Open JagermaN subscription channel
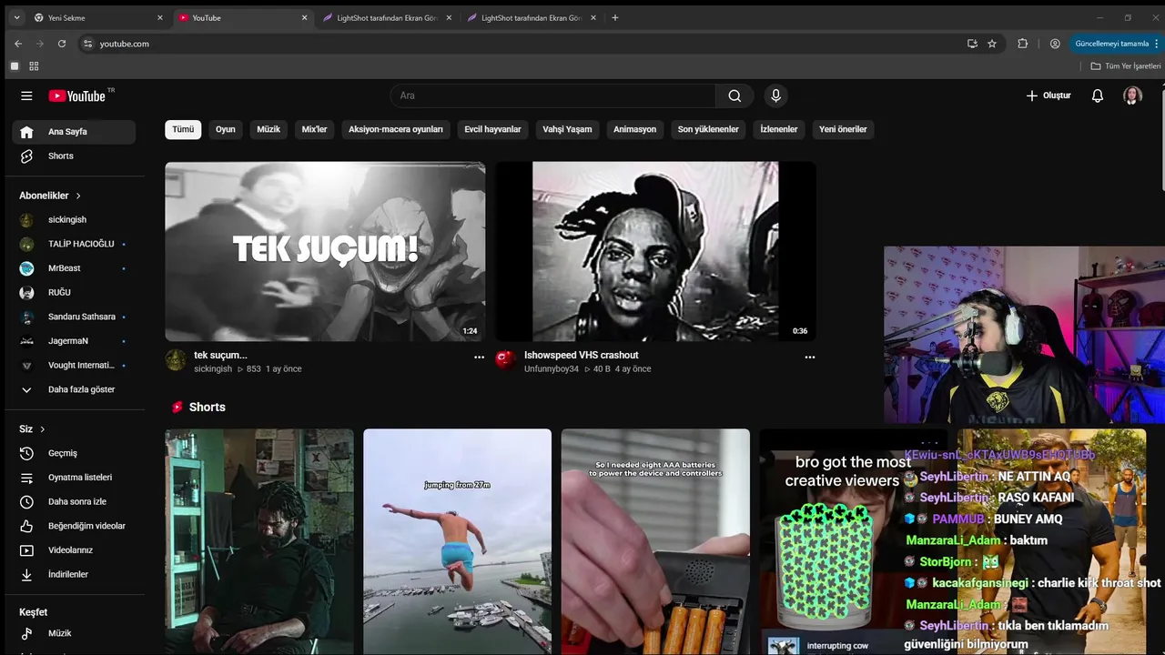Image resolution: width=1165 pixels, height=655 pixels. [x=74, y=341]
